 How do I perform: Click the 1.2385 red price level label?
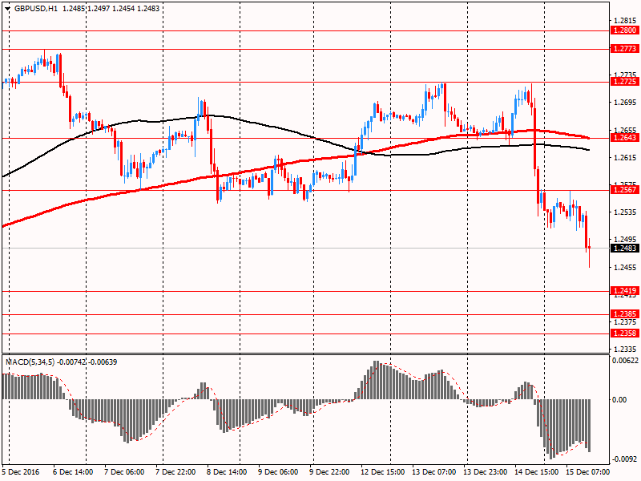[624, 314]
